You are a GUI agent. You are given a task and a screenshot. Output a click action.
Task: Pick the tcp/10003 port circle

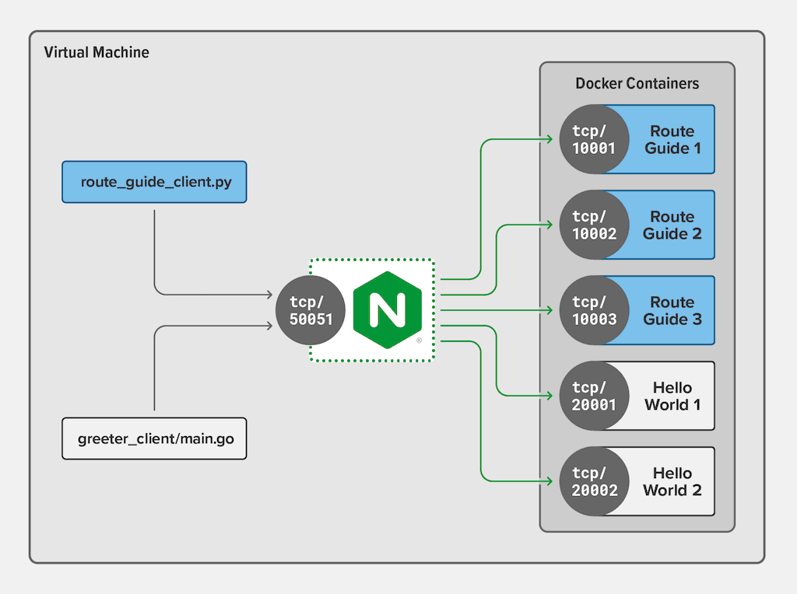click(x=593, y=311)
